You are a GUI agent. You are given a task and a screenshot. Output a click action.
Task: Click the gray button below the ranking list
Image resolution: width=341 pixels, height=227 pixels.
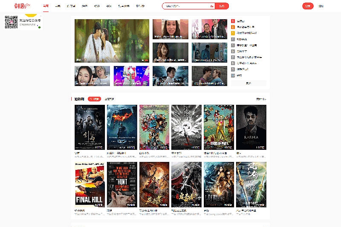pyautogui.click(x=249, y=83)
